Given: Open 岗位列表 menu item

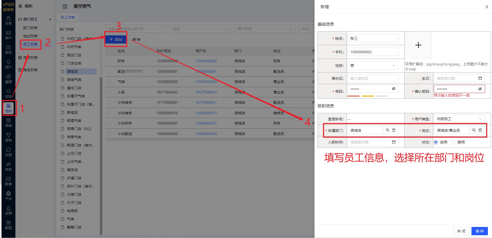Looking at the screenshot, I should point(30,36).
